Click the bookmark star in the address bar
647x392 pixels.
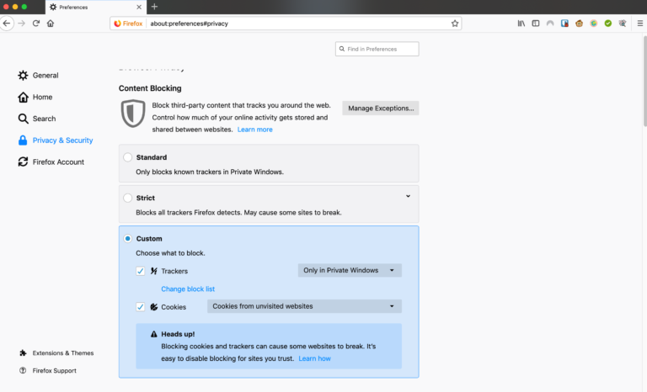pos(455,24)
